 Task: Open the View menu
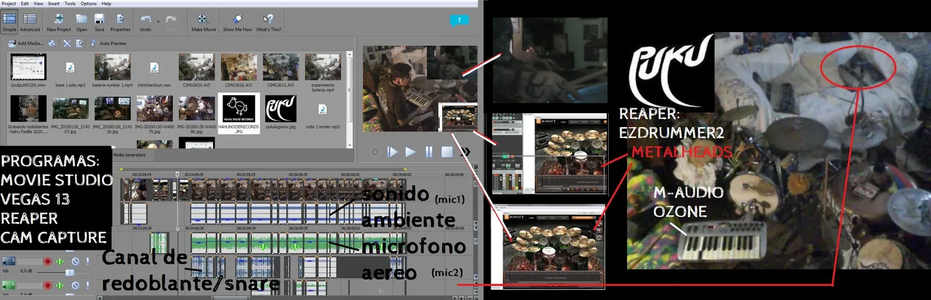pos(39,4)
